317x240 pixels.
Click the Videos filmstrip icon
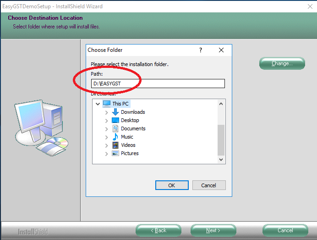(115, 145)
